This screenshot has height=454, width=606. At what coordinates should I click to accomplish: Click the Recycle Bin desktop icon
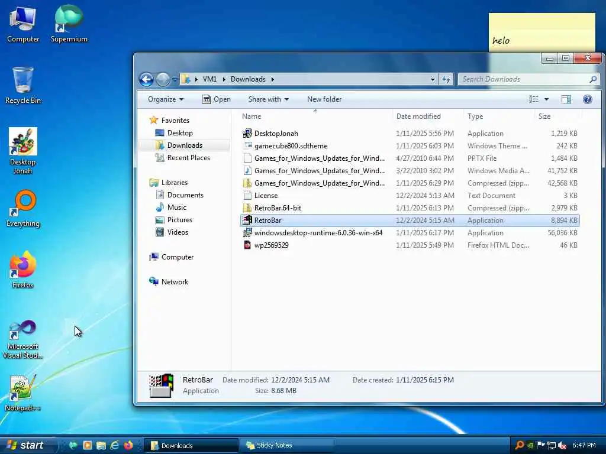pos(23,86)
